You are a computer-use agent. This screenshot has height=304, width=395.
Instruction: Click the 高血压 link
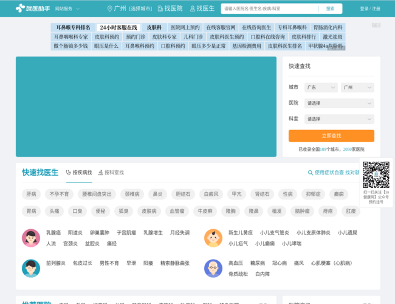(x=236, y=263)
